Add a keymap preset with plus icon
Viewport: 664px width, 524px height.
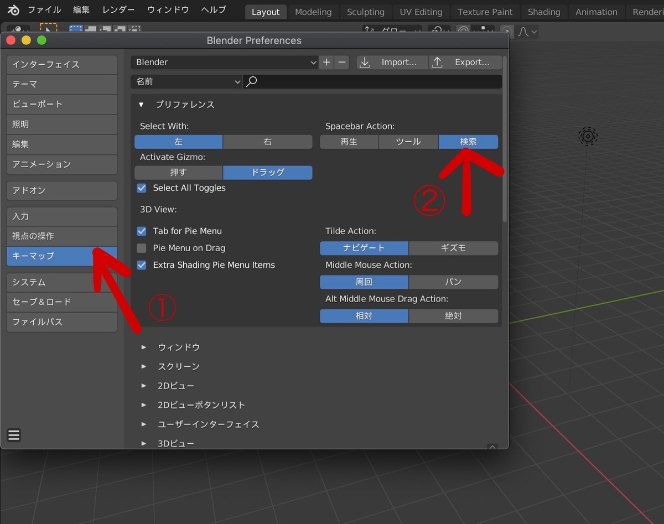(326, 62)
